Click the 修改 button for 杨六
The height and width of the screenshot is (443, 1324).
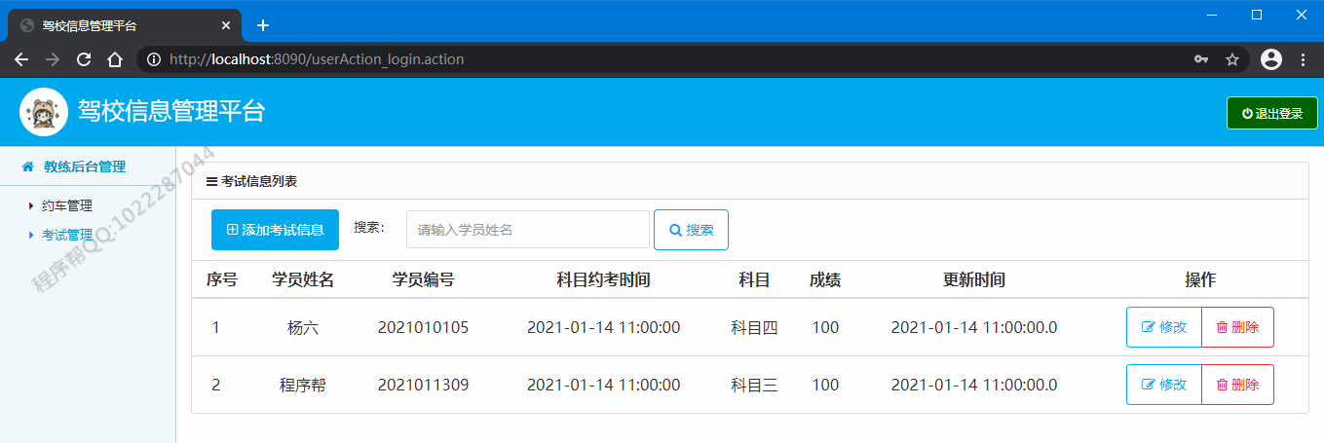point(1163,327)
